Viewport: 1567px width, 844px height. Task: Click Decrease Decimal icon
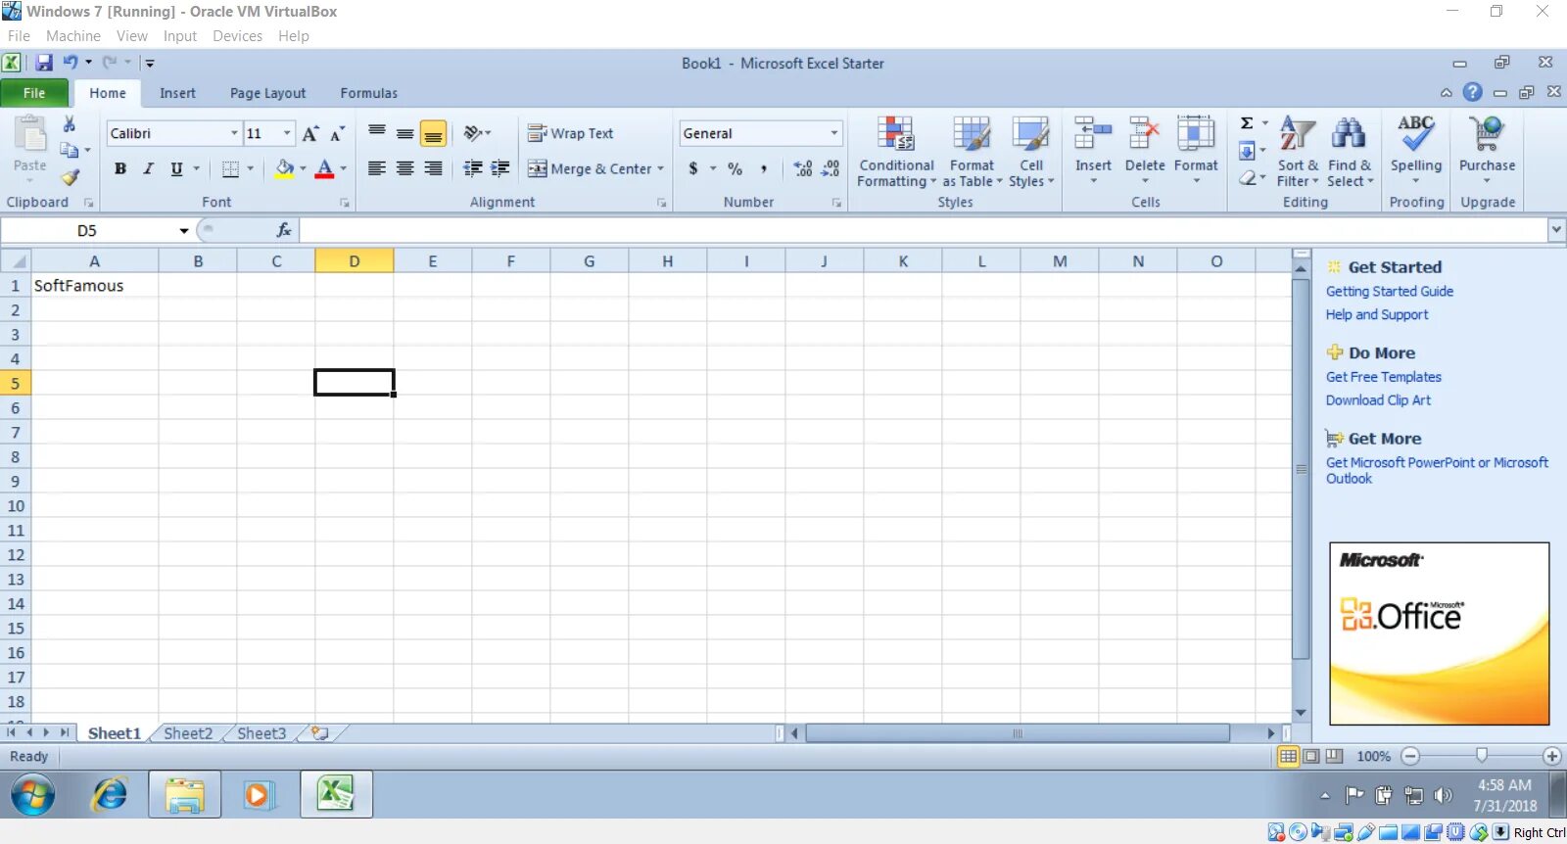pyautogui.click(x=831, y=168)
